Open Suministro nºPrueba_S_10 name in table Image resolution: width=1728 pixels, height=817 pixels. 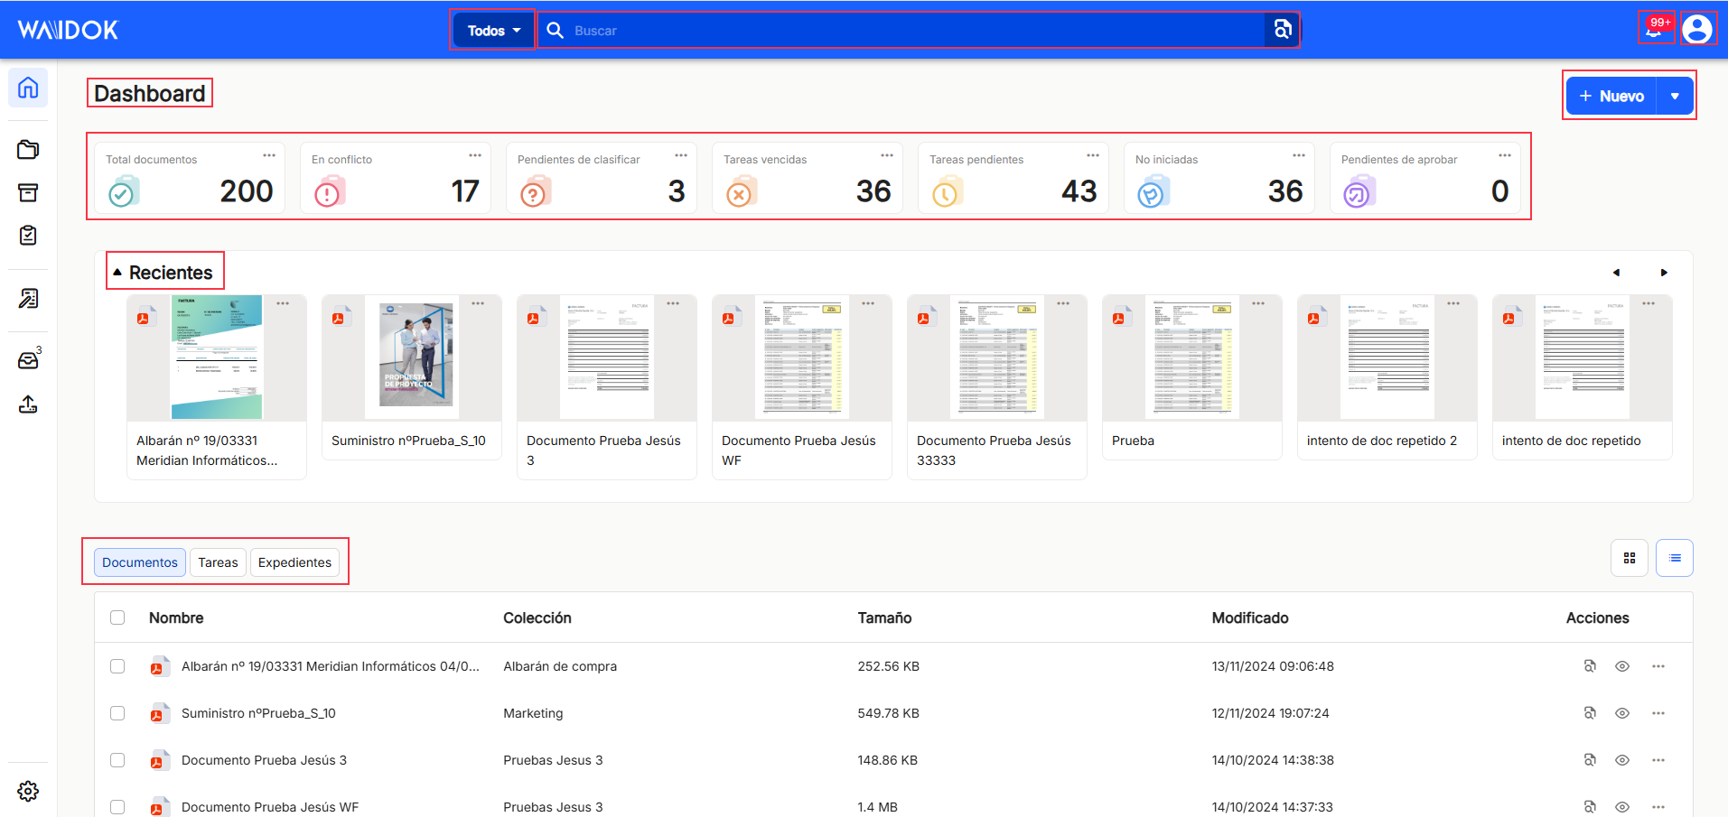point(258,713)
